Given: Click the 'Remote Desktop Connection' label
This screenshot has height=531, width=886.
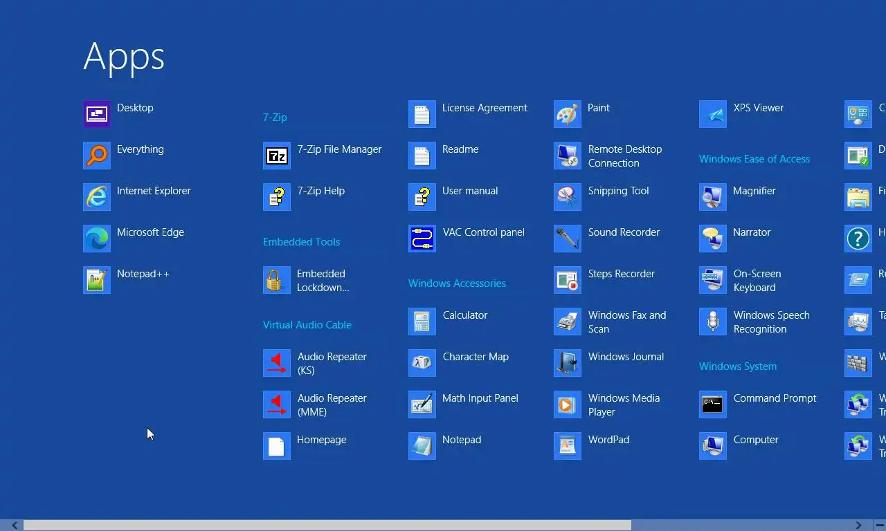Looking at the screenshot, I should click(x=625, y=156).
